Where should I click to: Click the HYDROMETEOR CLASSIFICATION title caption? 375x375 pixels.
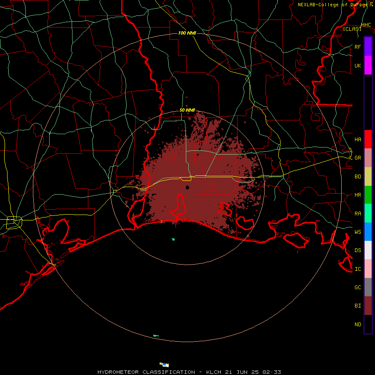coord(189,372)
